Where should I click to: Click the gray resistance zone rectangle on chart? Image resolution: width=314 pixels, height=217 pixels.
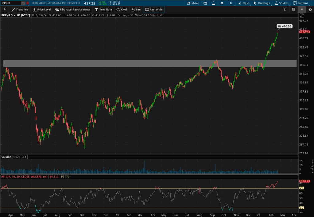point(150,63)
